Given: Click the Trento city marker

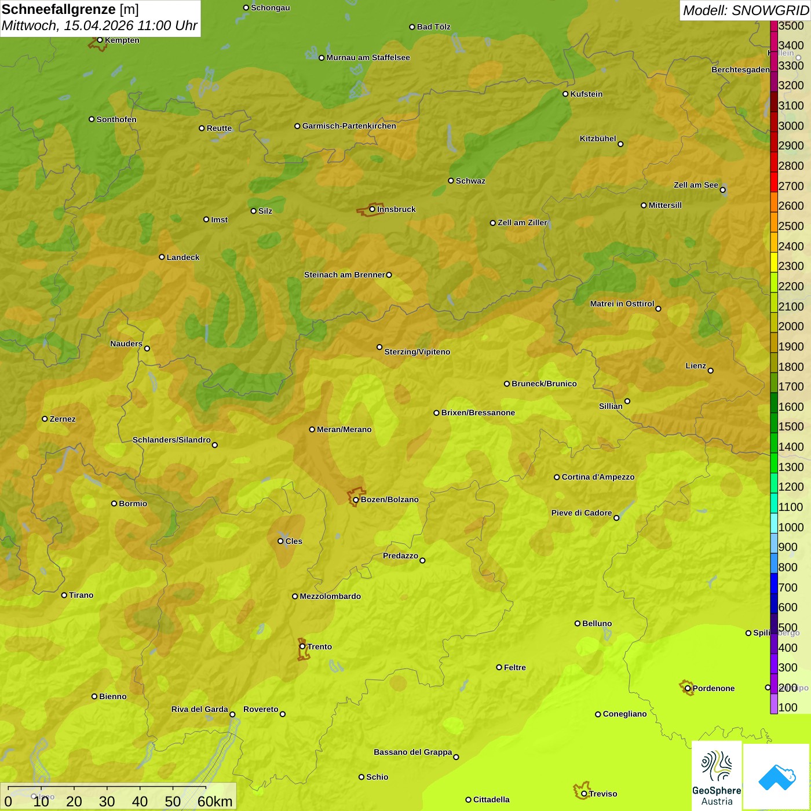Looking at the screenshot, I should coord(302,646).
